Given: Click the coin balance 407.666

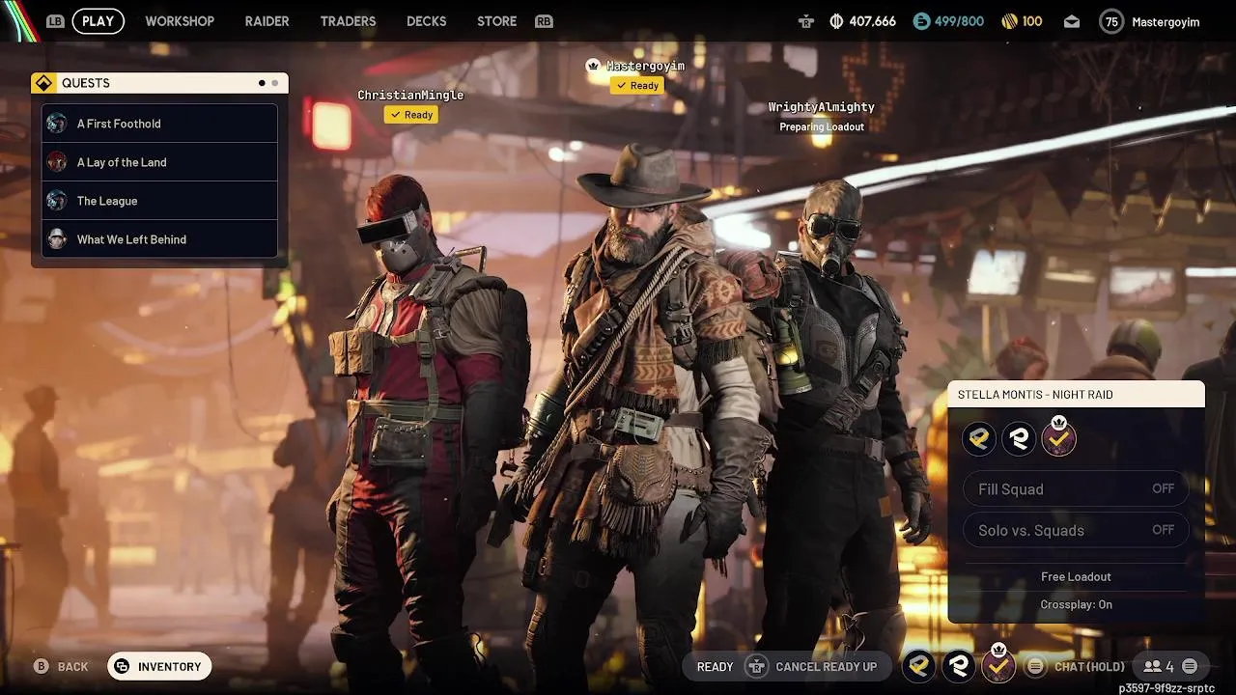Looking at the screenshot, I should coord(872,21).
